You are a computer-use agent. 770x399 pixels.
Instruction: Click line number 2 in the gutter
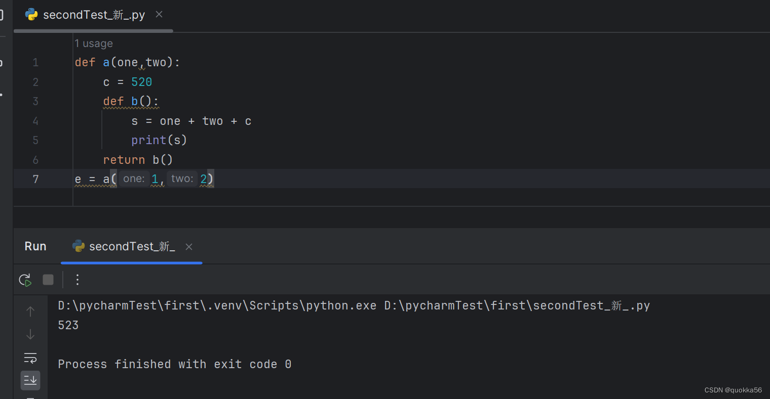tap(35, 82)
